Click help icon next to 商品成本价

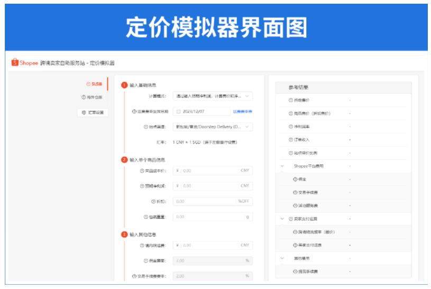coord(142,171)
